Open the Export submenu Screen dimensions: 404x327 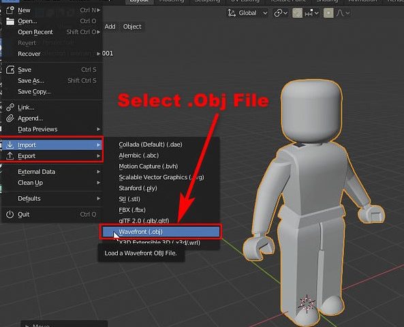click(x=52, y=156)
